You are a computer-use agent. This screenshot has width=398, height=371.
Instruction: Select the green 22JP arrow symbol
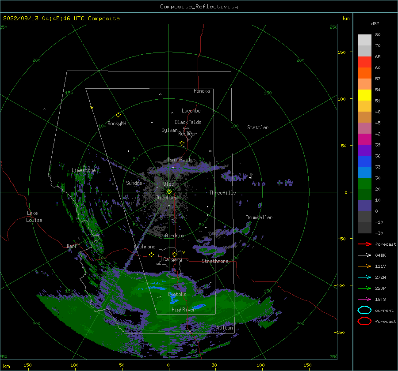[364, 288]
